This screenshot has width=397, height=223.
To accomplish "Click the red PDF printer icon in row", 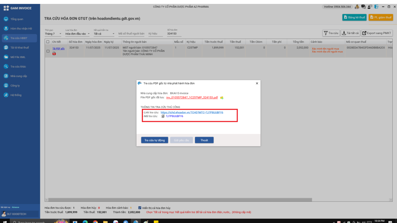I will [x=54, y=54].
